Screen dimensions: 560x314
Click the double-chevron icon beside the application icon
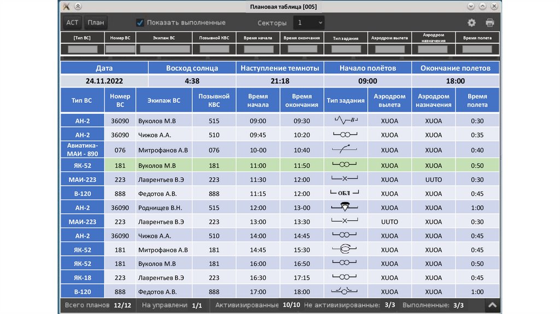[x=78, y=7]
